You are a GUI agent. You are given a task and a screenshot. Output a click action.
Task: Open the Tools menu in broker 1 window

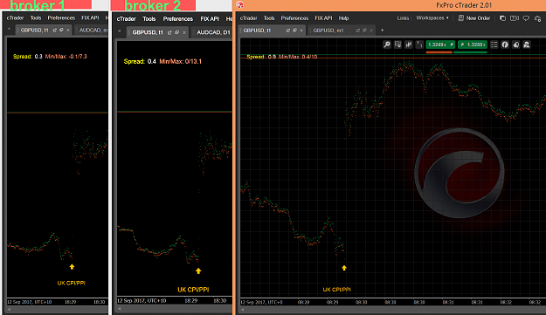36,17
